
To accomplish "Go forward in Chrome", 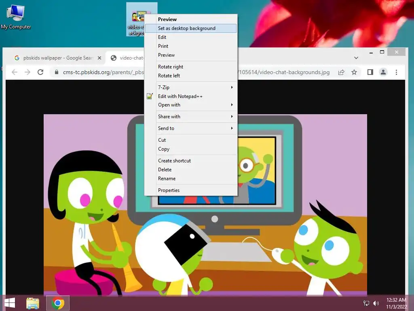I will click(x=27, y=72).
